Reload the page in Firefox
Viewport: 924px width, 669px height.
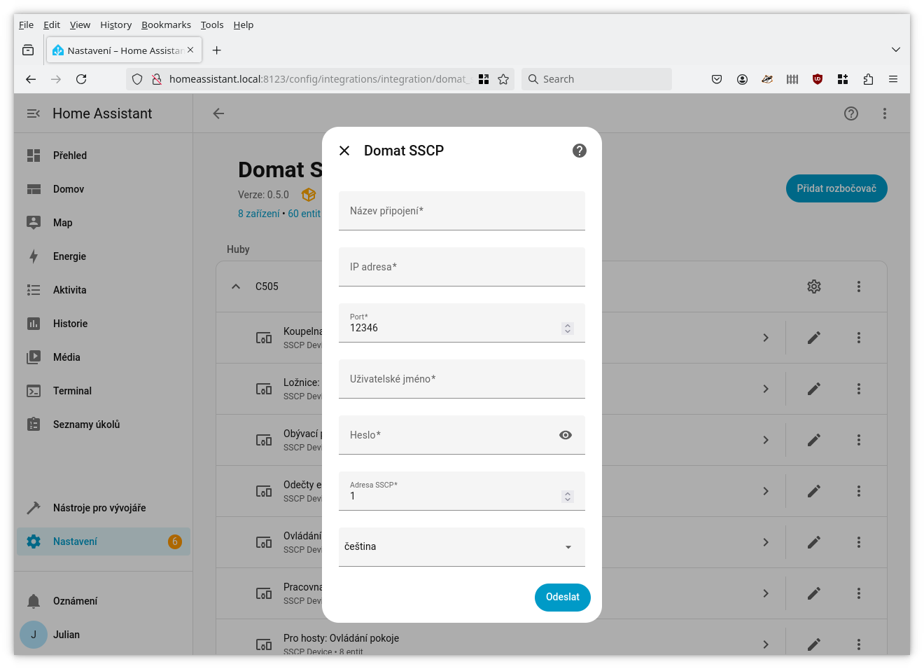coord(81,79)
